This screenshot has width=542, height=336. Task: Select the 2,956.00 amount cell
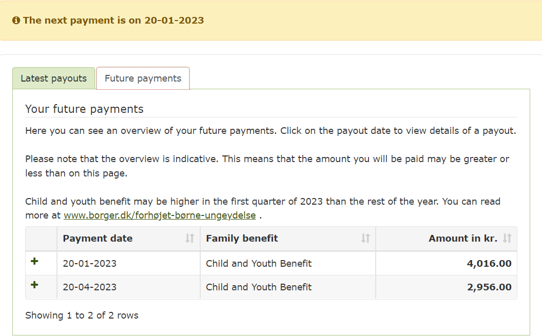(447, 287)
